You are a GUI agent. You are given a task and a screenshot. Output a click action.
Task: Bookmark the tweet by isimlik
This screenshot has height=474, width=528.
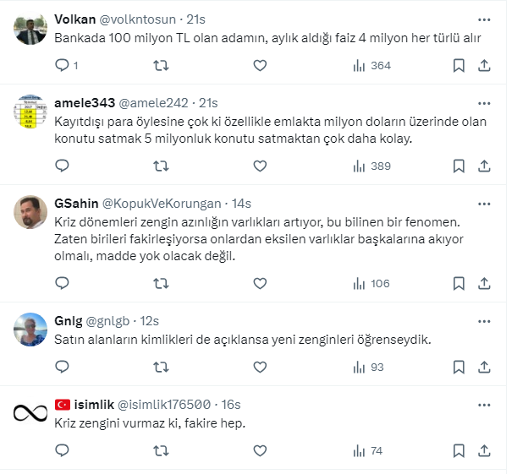tap(458, 450)
